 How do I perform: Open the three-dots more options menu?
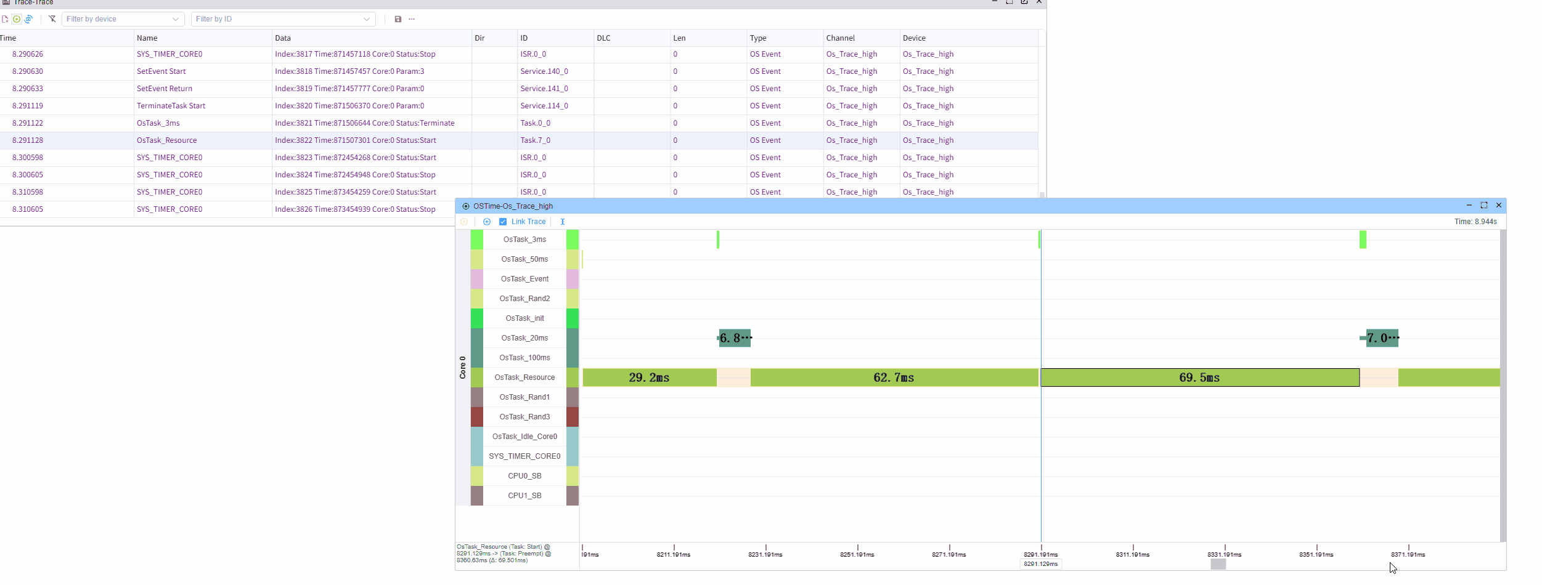click(412, 19)
